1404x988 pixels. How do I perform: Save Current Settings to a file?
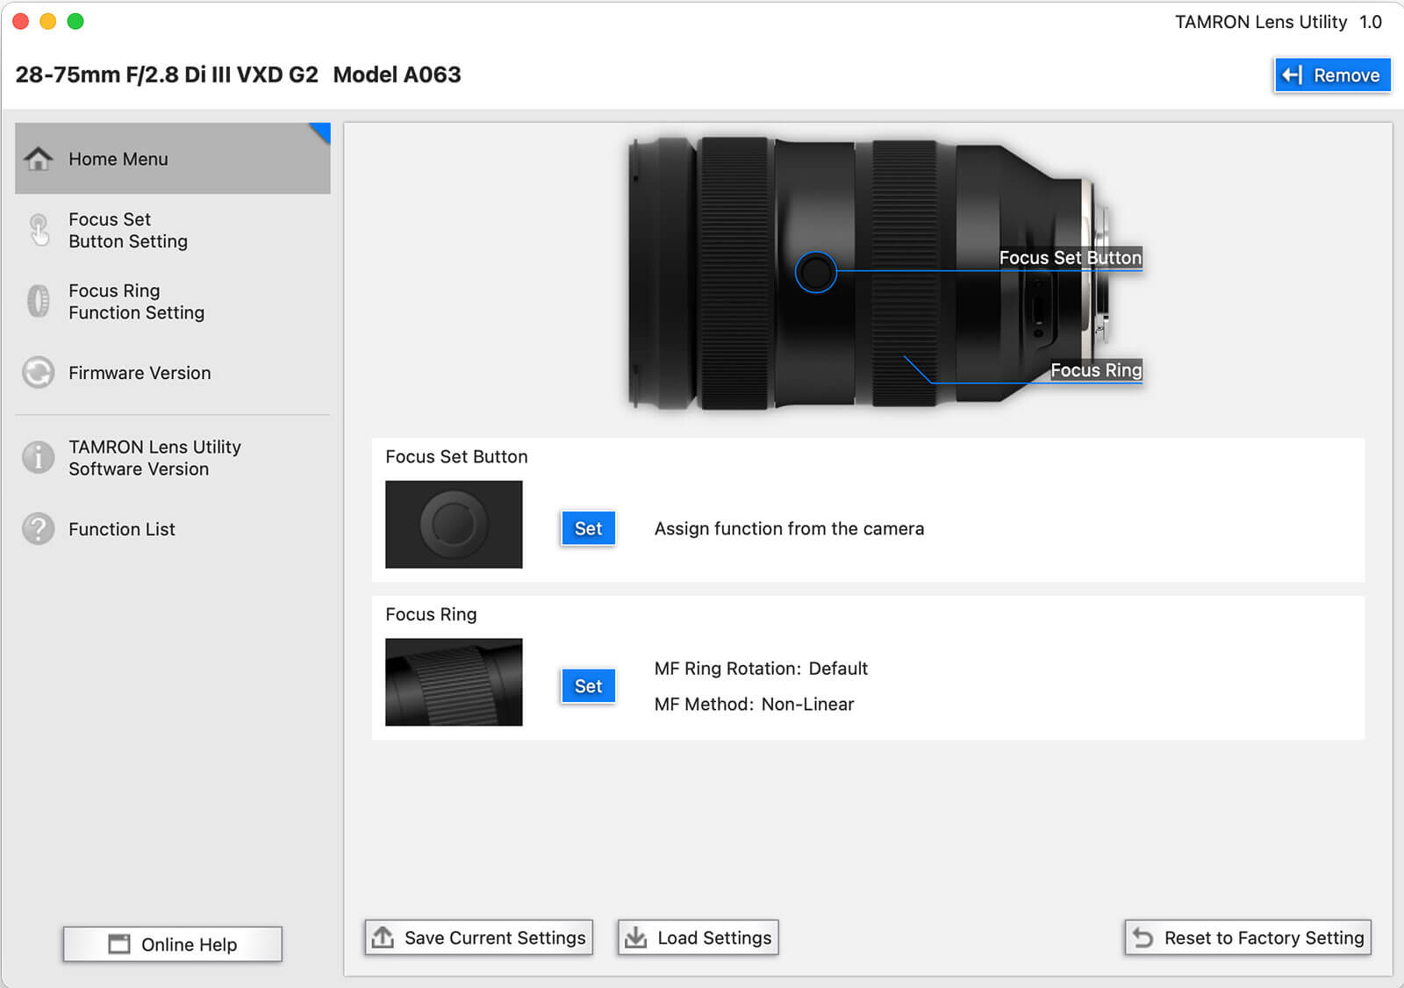click(479, 938)
